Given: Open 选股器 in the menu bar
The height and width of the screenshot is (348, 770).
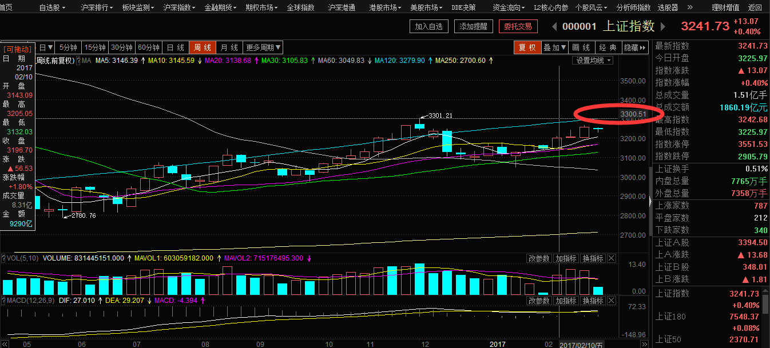Looking at the screenshot, I should (668, 7).
